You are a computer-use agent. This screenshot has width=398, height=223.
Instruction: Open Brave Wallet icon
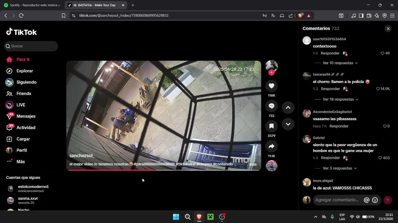(369, 15)
